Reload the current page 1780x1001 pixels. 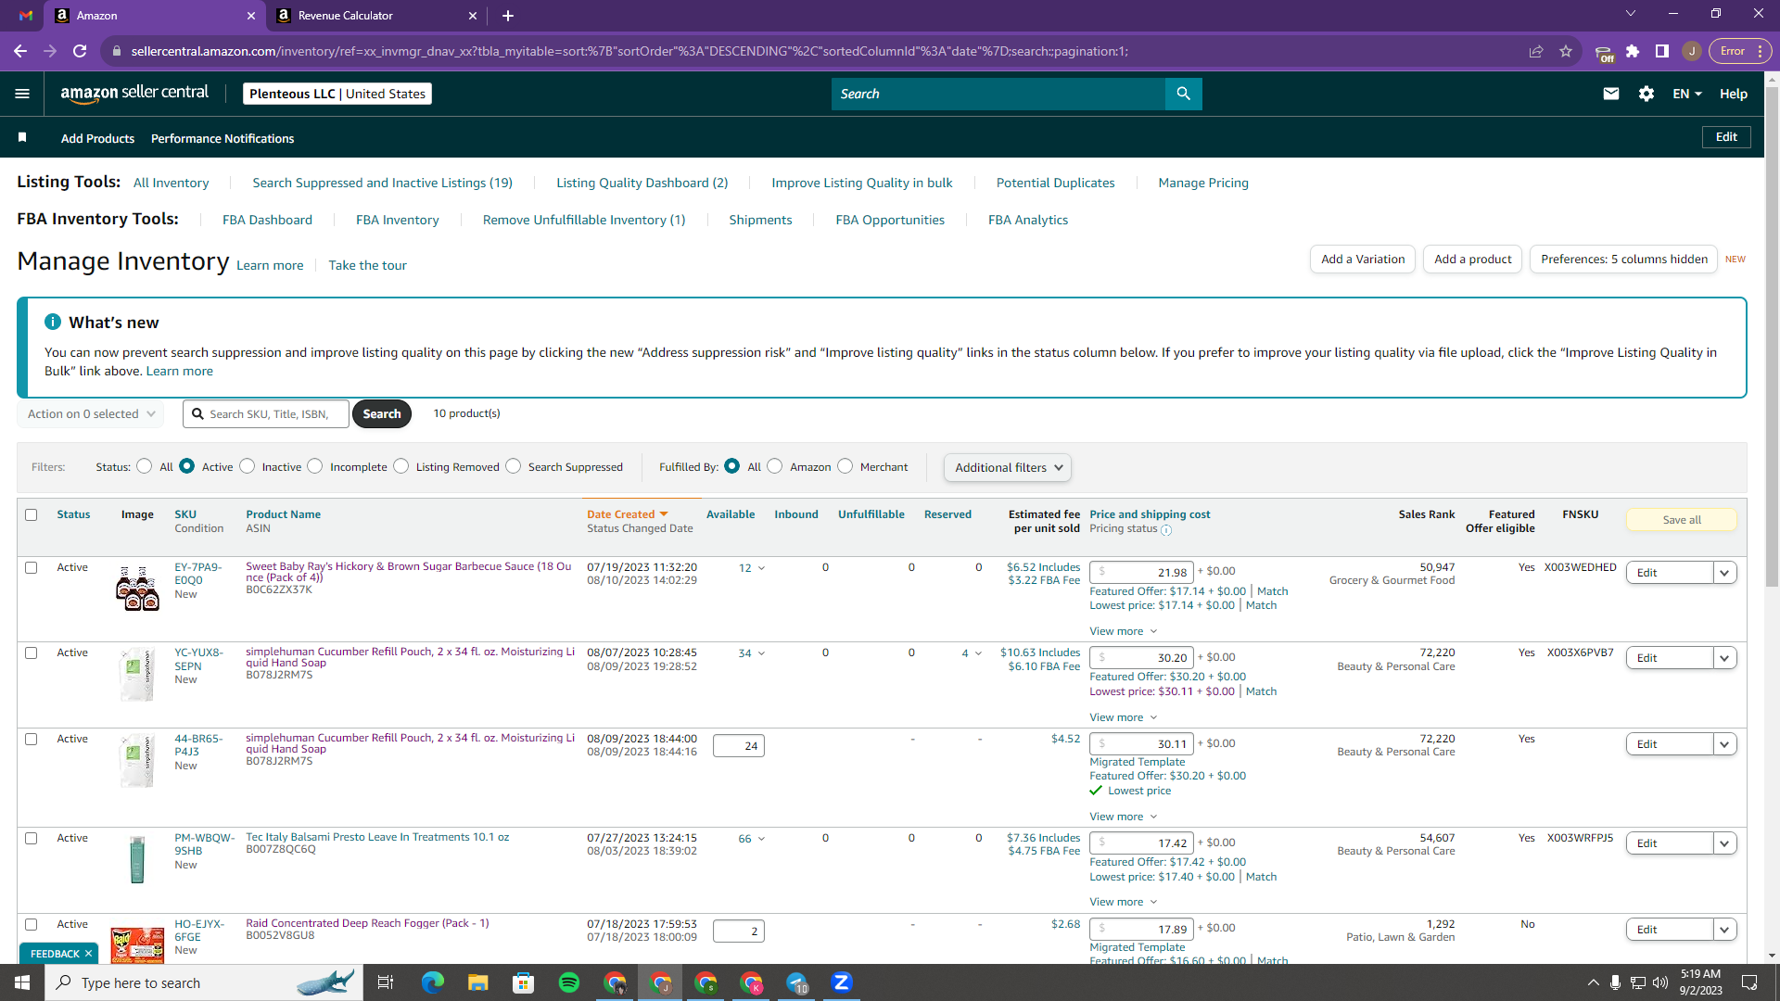(x=80, y=51)
